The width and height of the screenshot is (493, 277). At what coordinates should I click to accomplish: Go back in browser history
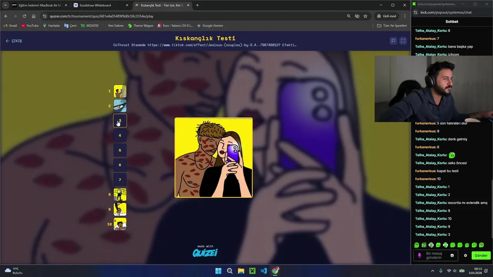click(x=6, y=16)
